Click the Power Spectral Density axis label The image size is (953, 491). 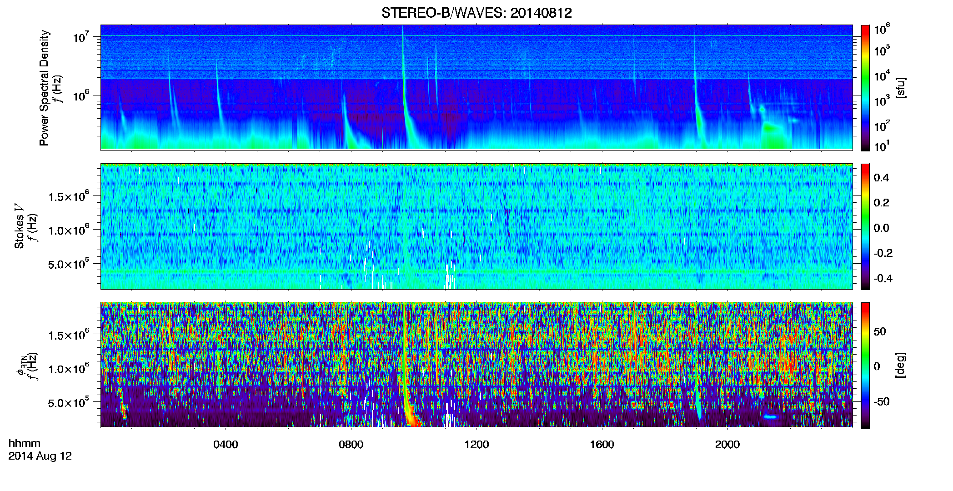(x=44, y=88)
